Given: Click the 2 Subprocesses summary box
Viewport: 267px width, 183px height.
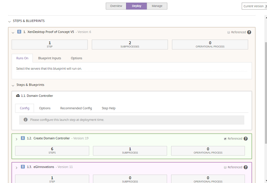Looking at the screenshot, I should 130,45.
